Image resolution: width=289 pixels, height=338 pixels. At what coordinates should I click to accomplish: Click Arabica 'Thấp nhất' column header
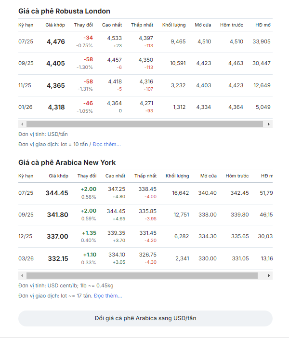tap(145, 176)
